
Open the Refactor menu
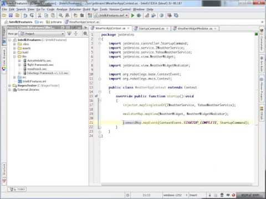[75, 9]
